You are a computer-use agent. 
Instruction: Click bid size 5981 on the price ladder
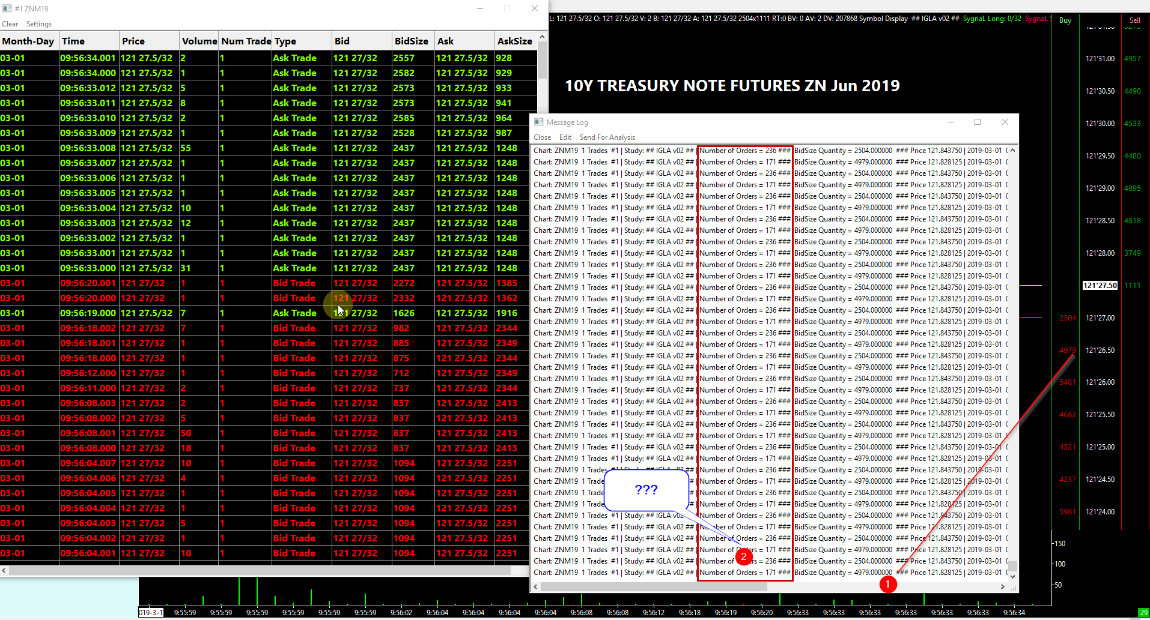1068,512
